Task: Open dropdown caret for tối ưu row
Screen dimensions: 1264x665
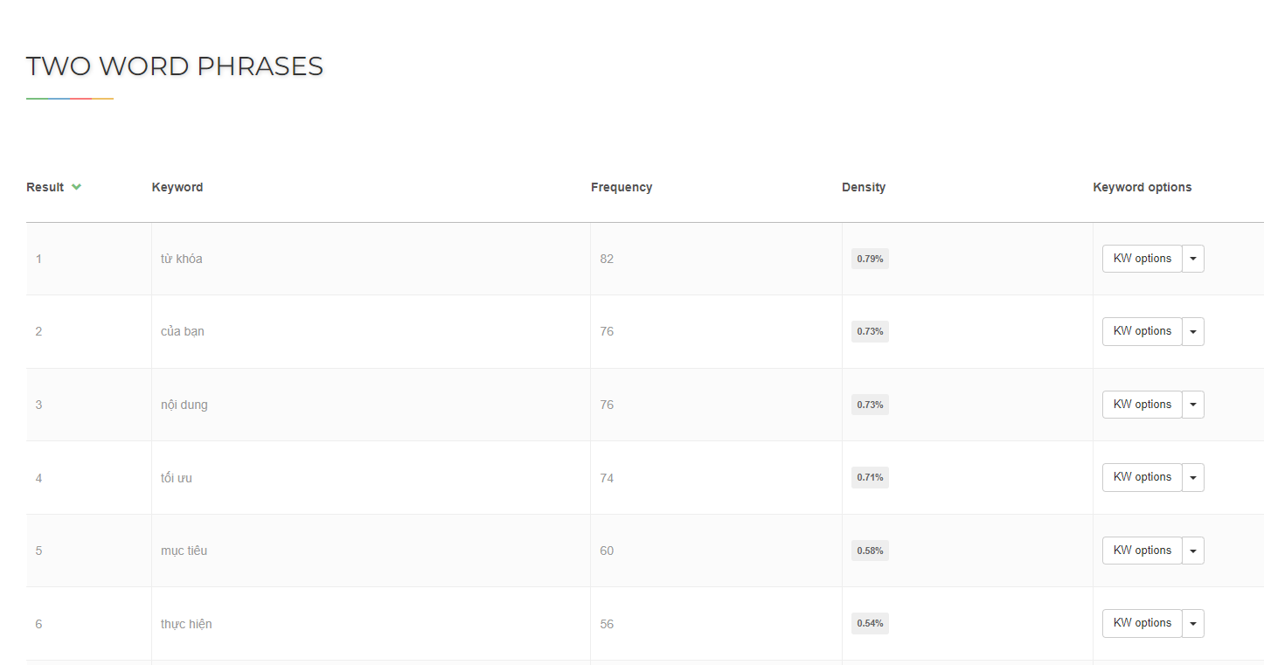Action: [1193, 478]
